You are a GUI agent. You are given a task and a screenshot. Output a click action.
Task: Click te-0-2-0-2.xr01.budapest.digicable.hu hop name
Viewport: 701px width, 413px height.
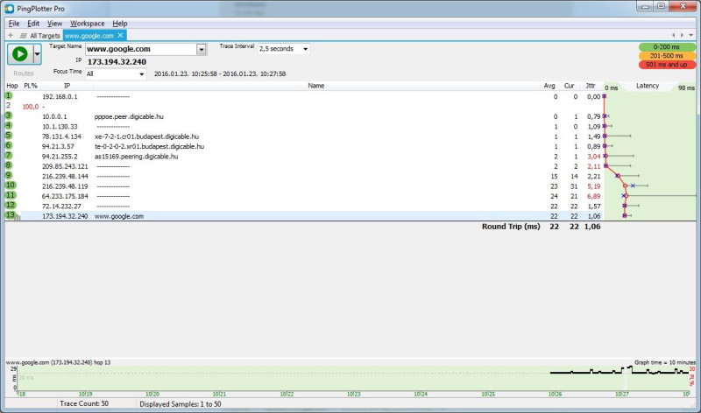(149, 146)
